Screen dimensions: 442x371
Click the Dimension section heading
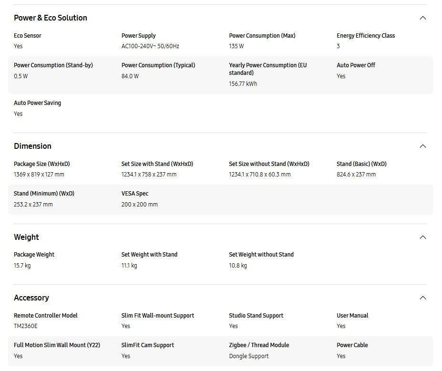coord(32,146)
